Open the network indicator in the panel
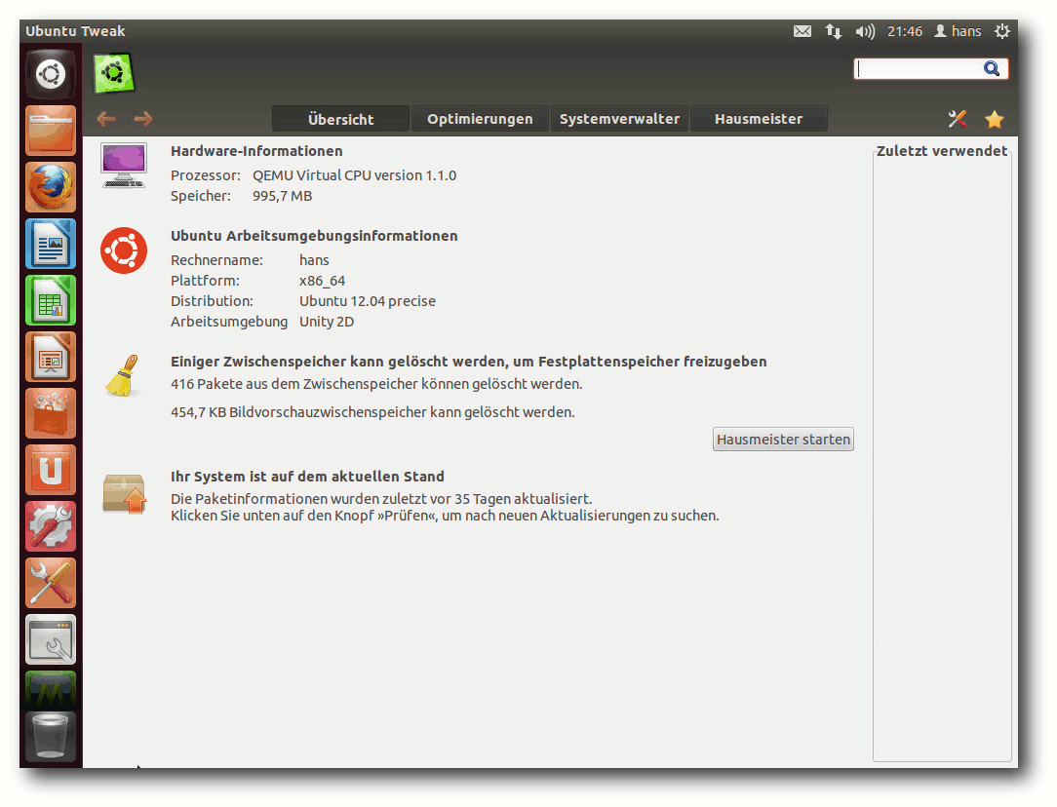The width and height of the screenshot is (1057, 807). click(x=834, y=31)
